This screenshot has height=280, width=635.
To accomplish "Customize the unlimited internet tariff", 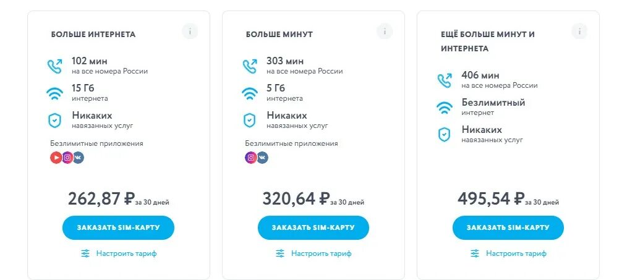I will [508, 253].
